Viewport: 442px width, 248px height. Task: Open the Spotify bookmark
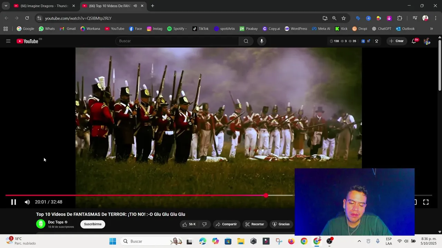point(177,29)
